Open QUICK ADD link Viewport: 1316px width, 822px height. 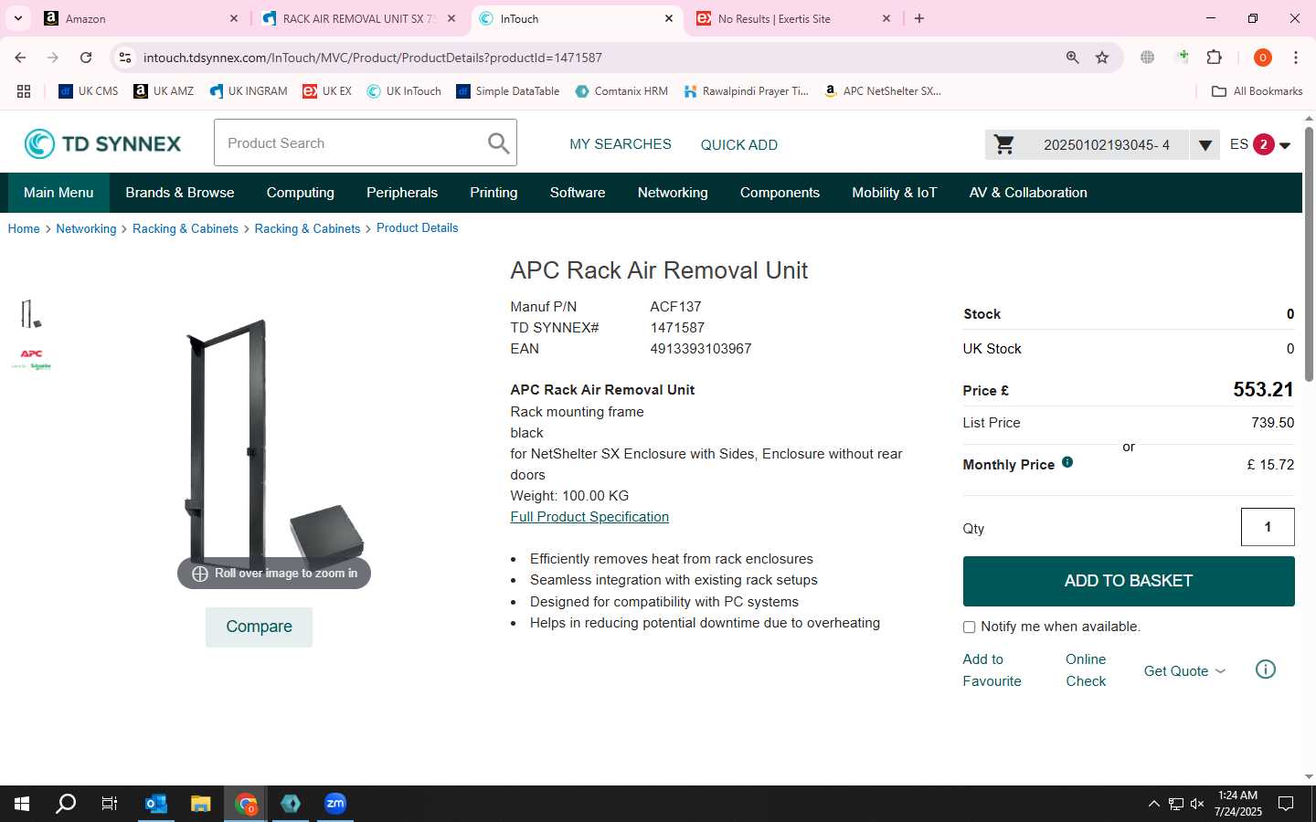[x=739, y=144]
